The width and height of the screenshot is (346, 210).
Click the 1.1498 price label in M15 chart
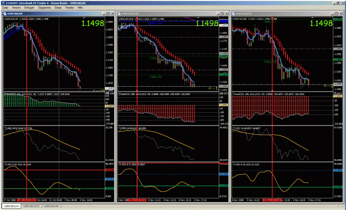[206, 23]
